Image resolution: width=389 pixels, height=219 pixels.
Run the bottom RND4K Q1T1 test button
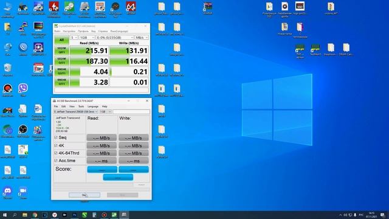pos(61,82)
